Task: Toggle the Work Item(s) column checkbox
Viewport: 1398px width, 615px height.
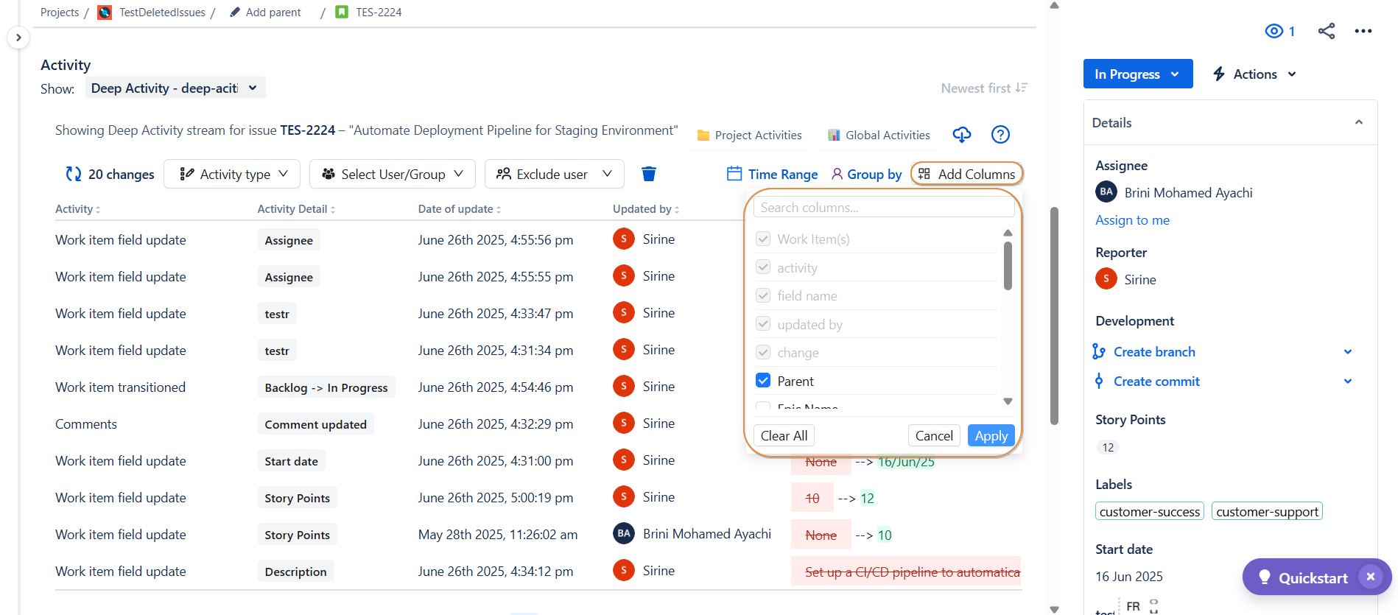Action: (x=763, y=239)
